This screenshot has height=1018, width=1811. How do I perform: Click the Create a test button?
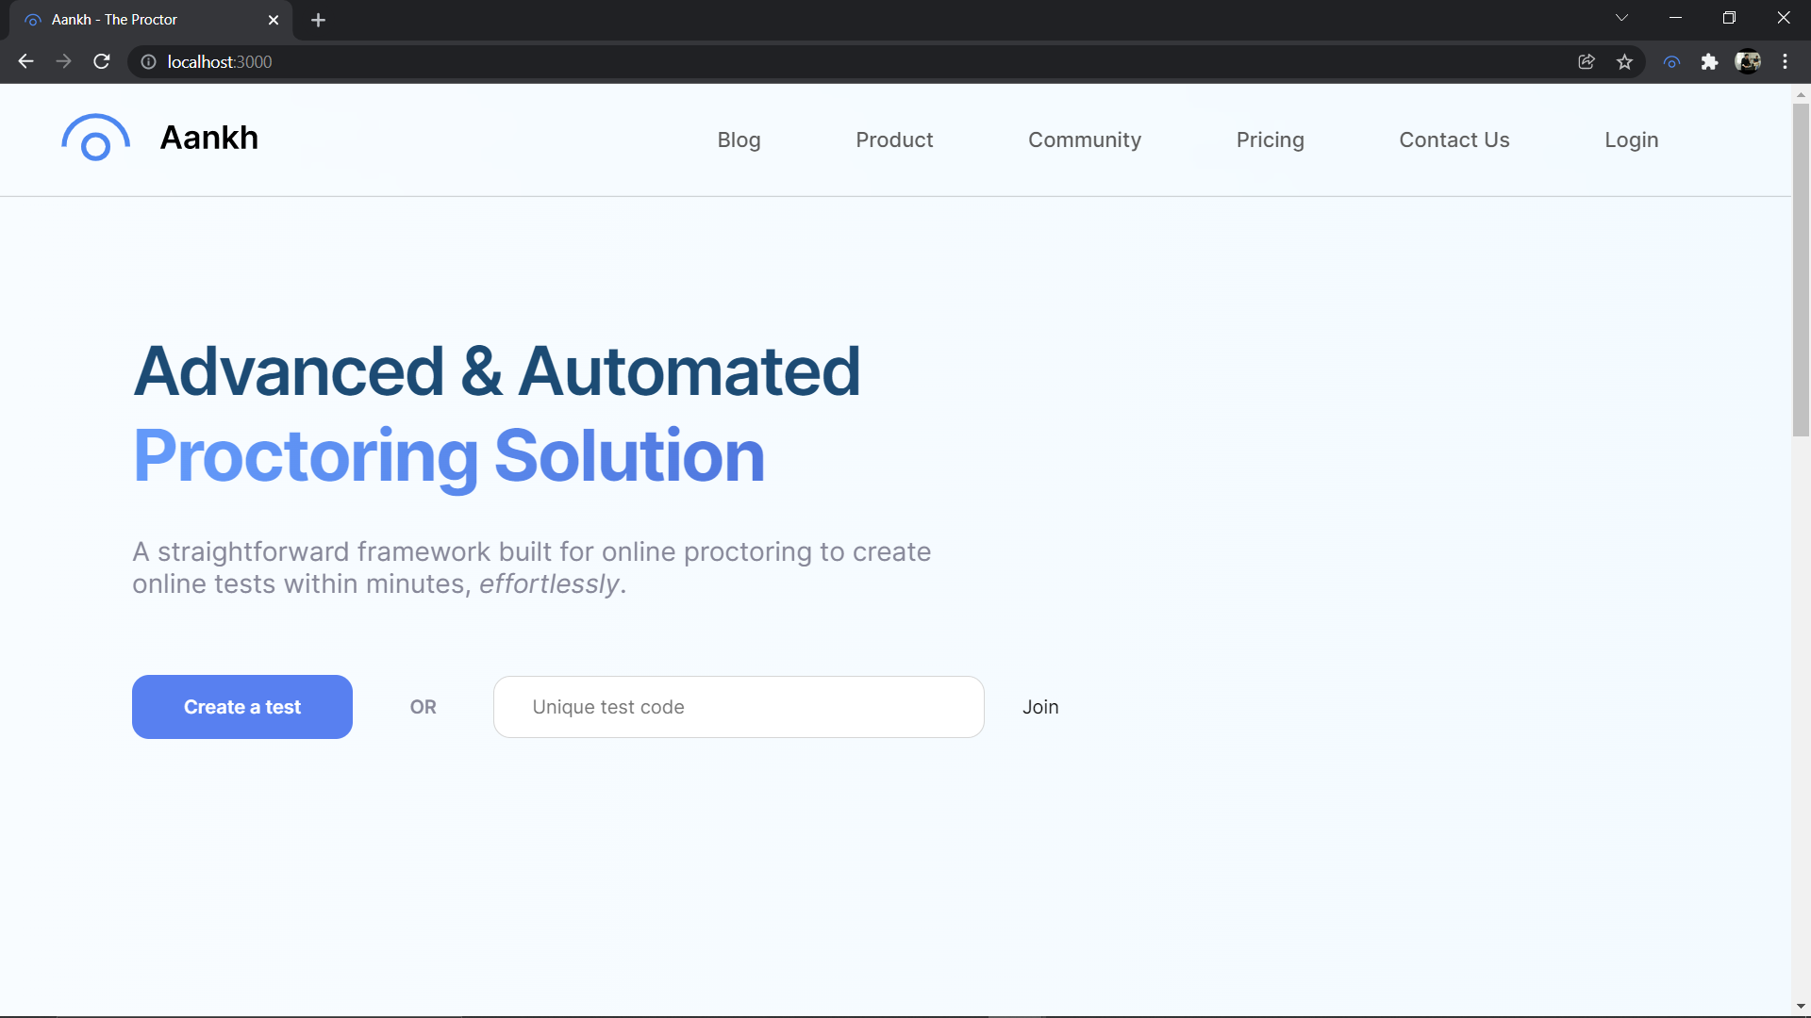242,707
